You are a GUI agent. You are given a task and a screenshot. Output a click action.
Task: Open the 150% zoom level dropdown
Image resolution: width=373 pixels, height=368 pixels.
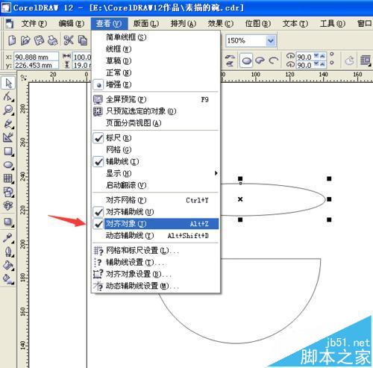[x=271, y=40]
